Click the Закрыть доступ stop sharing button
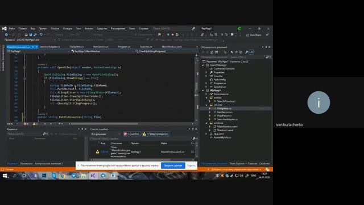The width and height of the screenshot is (364, 205). tap(173, 166)
